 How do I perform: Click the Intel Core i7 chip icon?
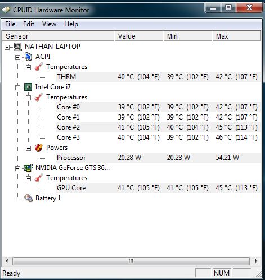[x=28, y=87]
